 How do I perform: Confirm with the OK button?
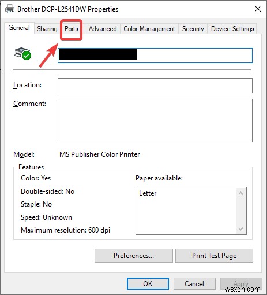[x=148, y=284]
